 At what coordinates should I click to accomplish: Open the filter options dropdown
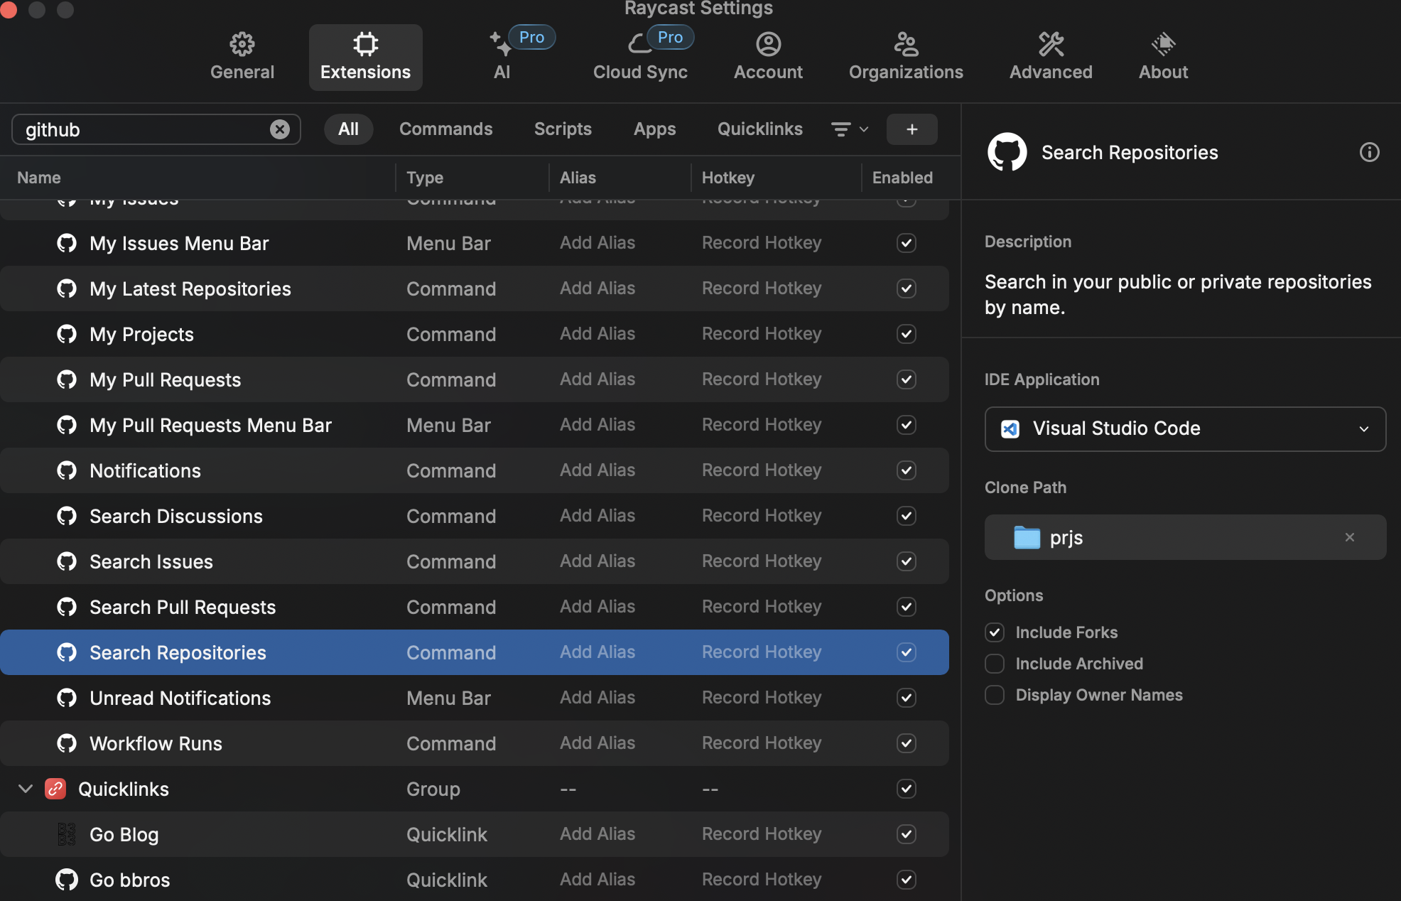point(849,129)
